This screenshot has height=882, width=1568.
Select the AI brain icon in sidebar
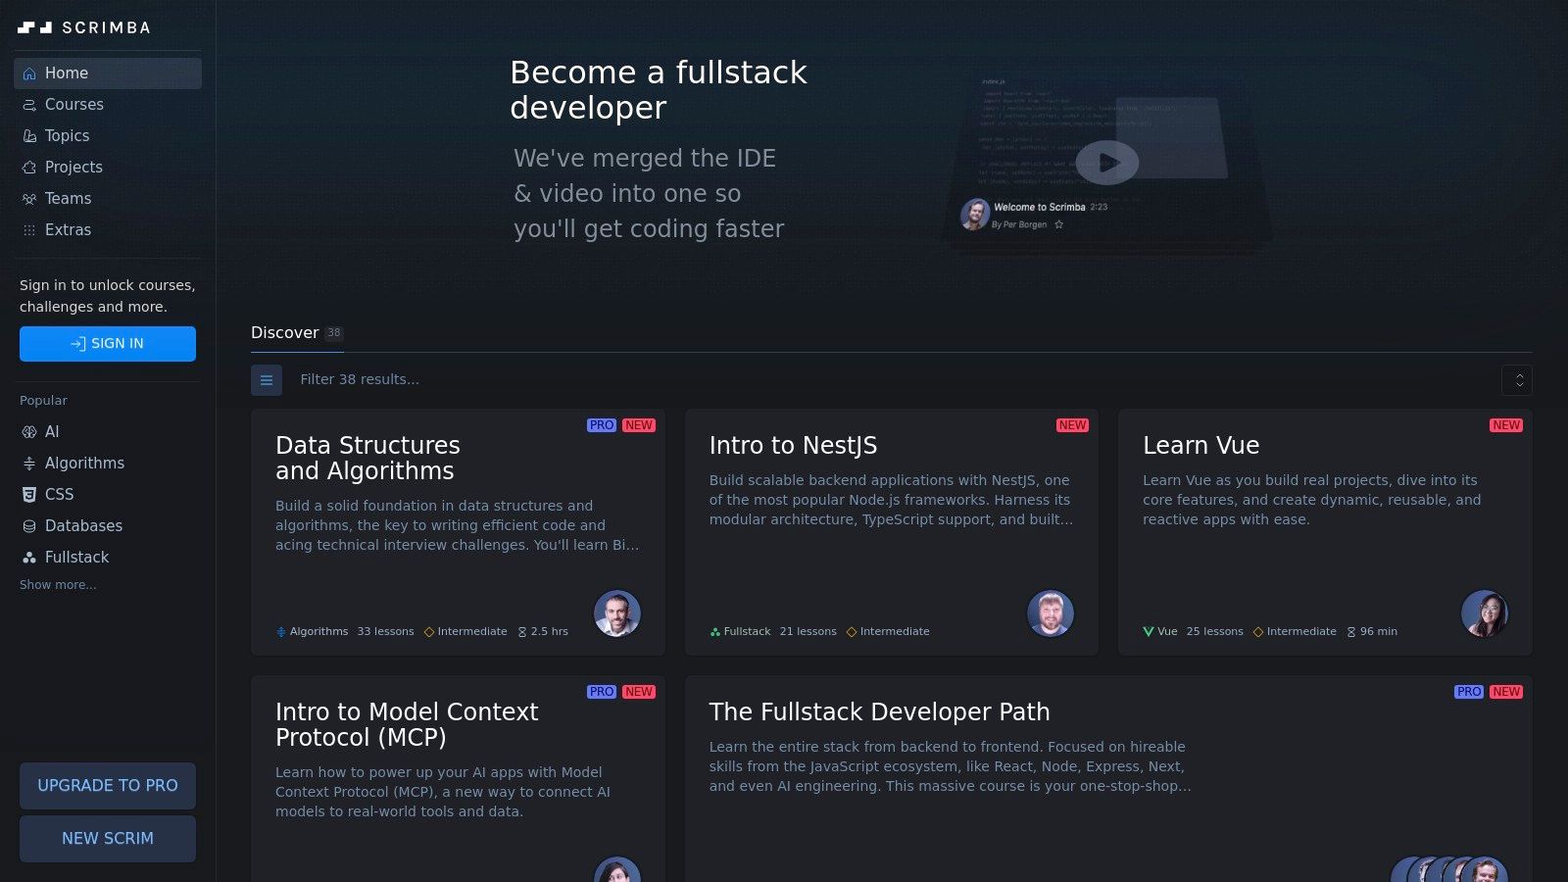(x=29, y=431)
